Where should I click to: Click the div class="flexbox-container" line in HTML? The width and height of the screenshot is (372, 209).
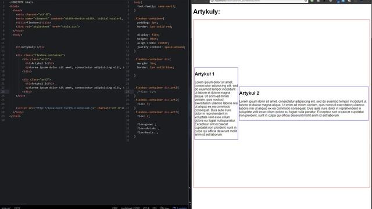point(40,55)
